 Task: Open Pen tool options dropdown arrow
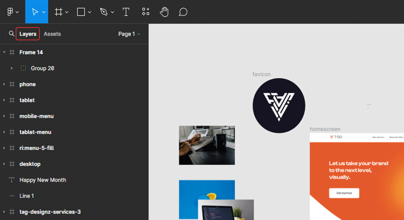click(112, 12)
